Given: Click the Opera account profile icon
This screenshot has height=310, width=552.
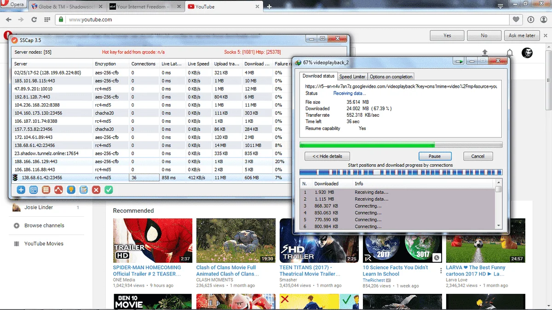Looking at the screenshot, I should coord(543,20).
